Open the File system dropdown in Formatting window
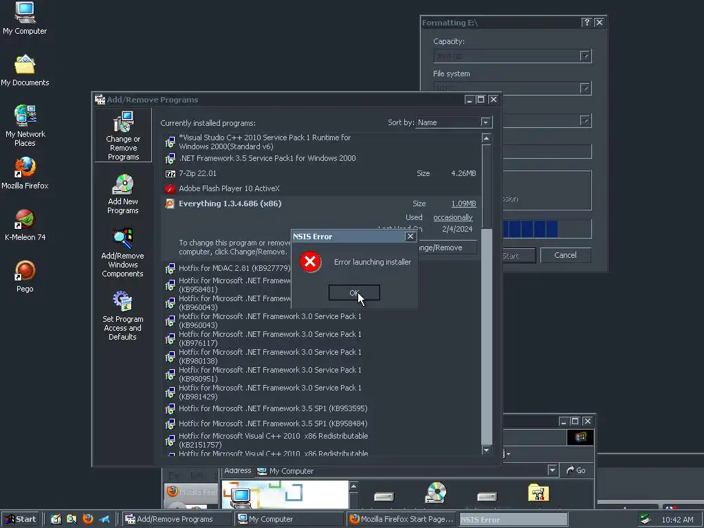The height and width of the screenshot is (528, 704). pyautogui.click(x=584, y=88)
